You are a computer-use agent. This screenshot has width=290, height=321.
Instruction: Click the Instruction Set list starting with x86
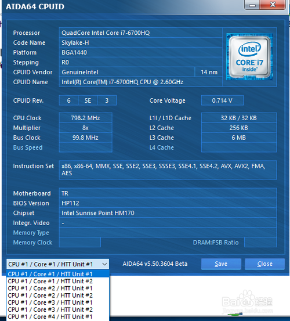click(168, 170)
